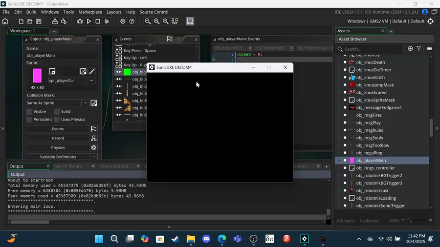Open Game Options gear icon
The width and height of the screenshot is (440, 247).
click(123, 21)
